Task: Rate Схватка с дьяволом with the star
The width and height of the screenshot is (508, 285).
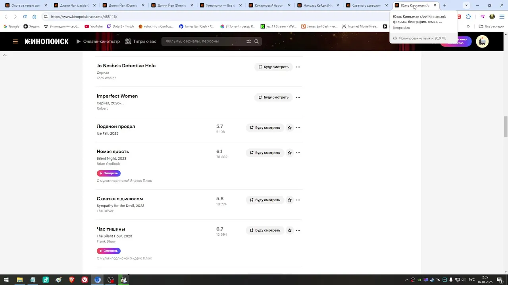Action: [x=290, y=200]
